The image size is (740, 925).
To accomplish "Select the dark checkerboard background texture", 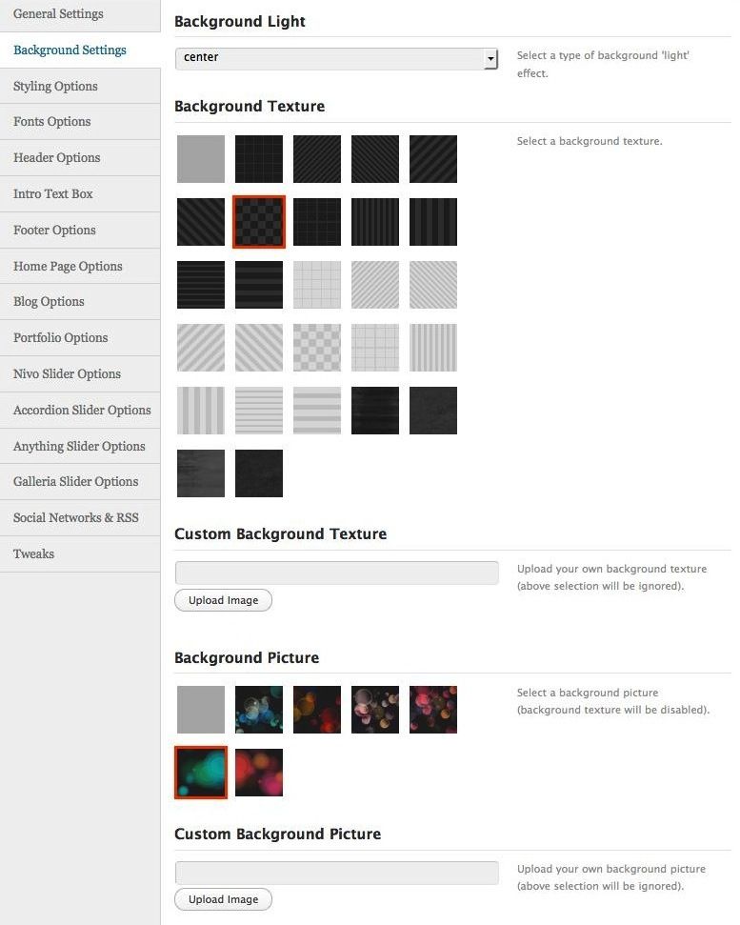I will pyautogui.click(x=259, y=222).
